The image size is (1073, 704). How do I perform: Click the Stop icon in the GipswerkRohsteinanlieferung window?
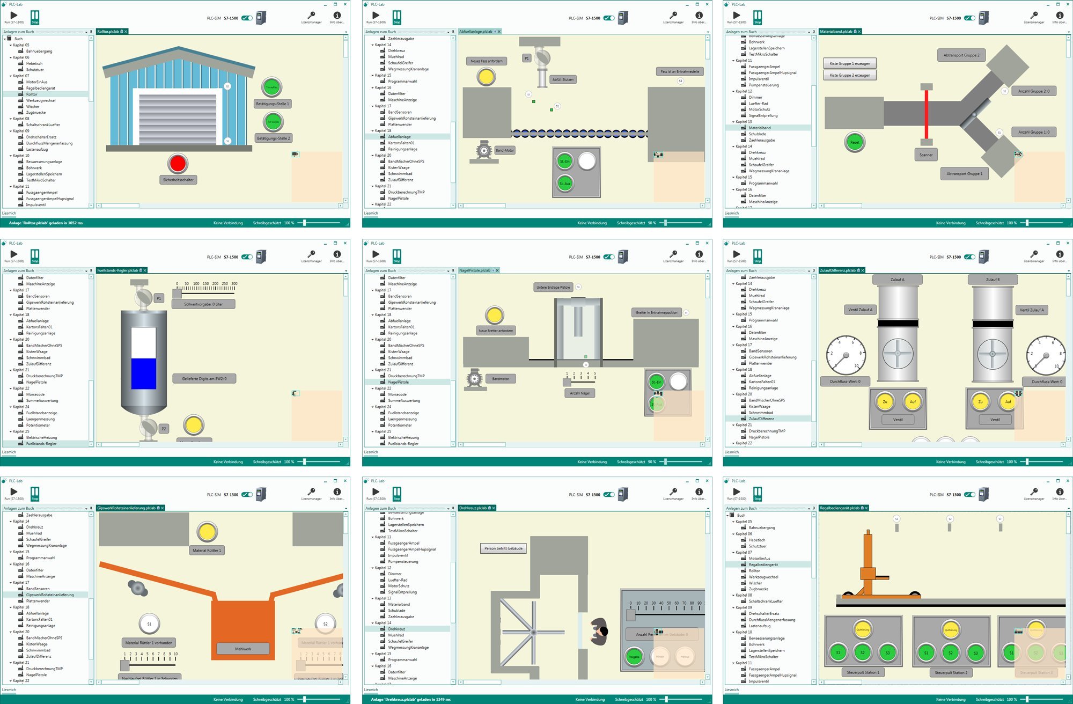(x=35, y=494)
